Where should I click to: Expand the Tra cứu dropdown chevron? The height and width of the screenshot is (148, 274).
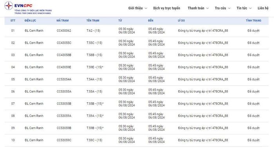[229, 8]
